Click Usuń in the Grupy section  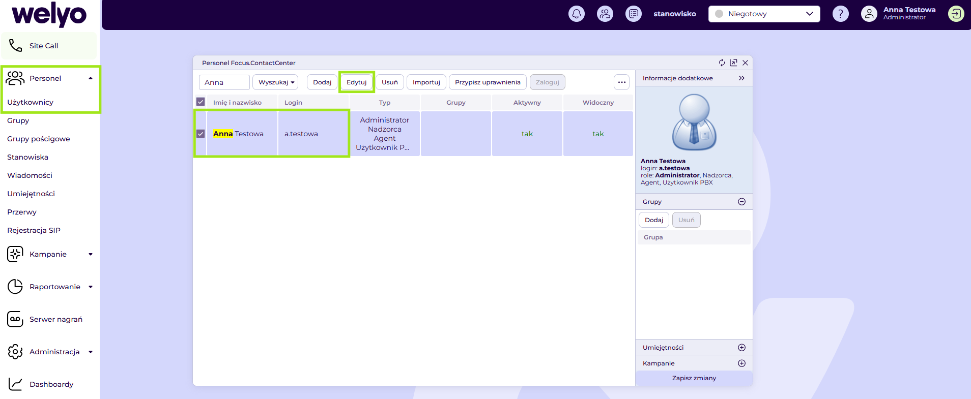click(x=687, y=220)
